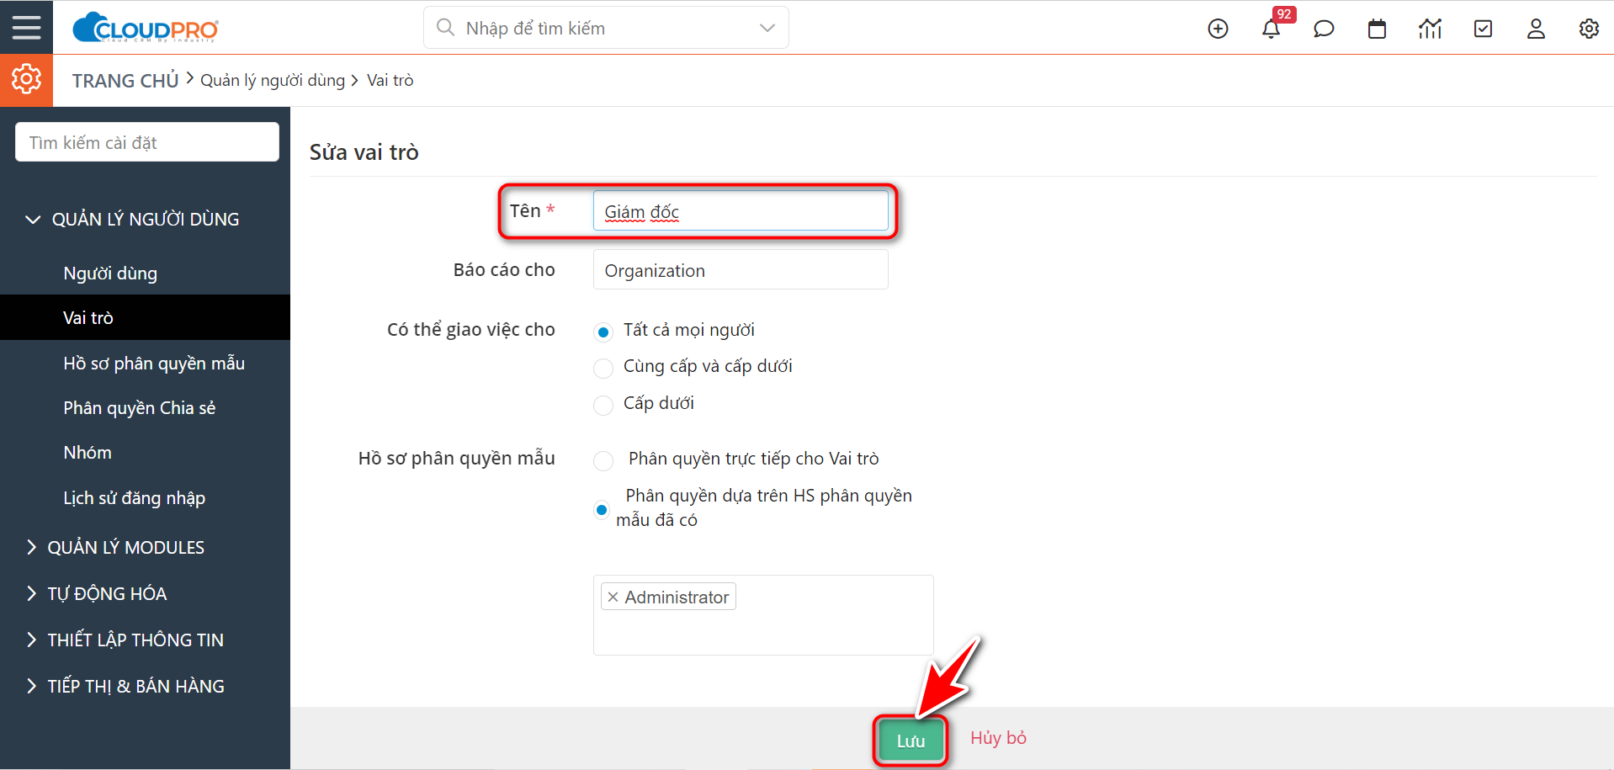Select 'Tất cả mọi người' radio option

pos(603,332)
